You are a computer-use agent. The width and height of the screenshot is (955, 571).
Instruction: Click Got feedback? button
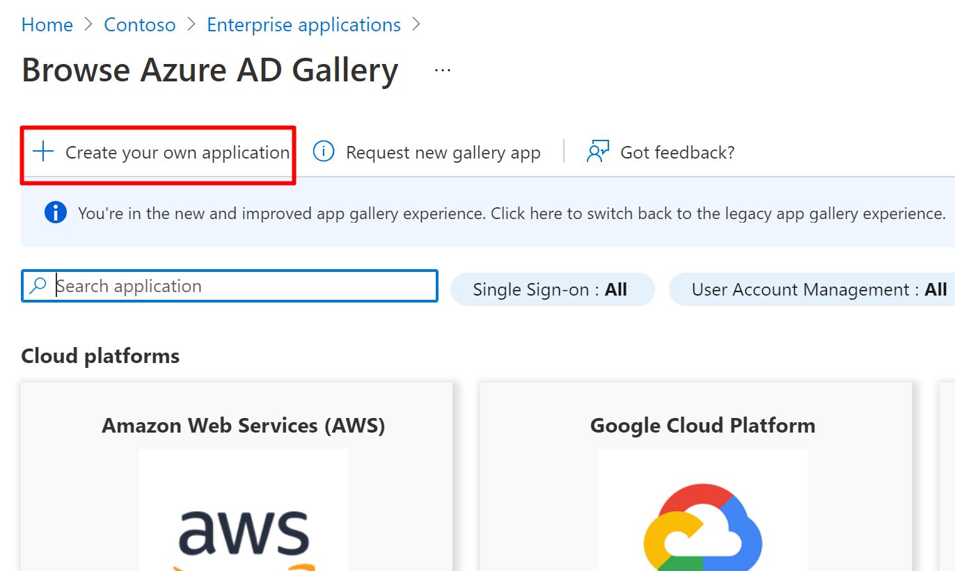[x=677, y=152]
